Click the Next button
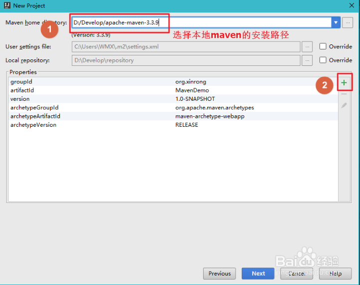The width and height of the screenshot is (360, 285). pos(258,274)
